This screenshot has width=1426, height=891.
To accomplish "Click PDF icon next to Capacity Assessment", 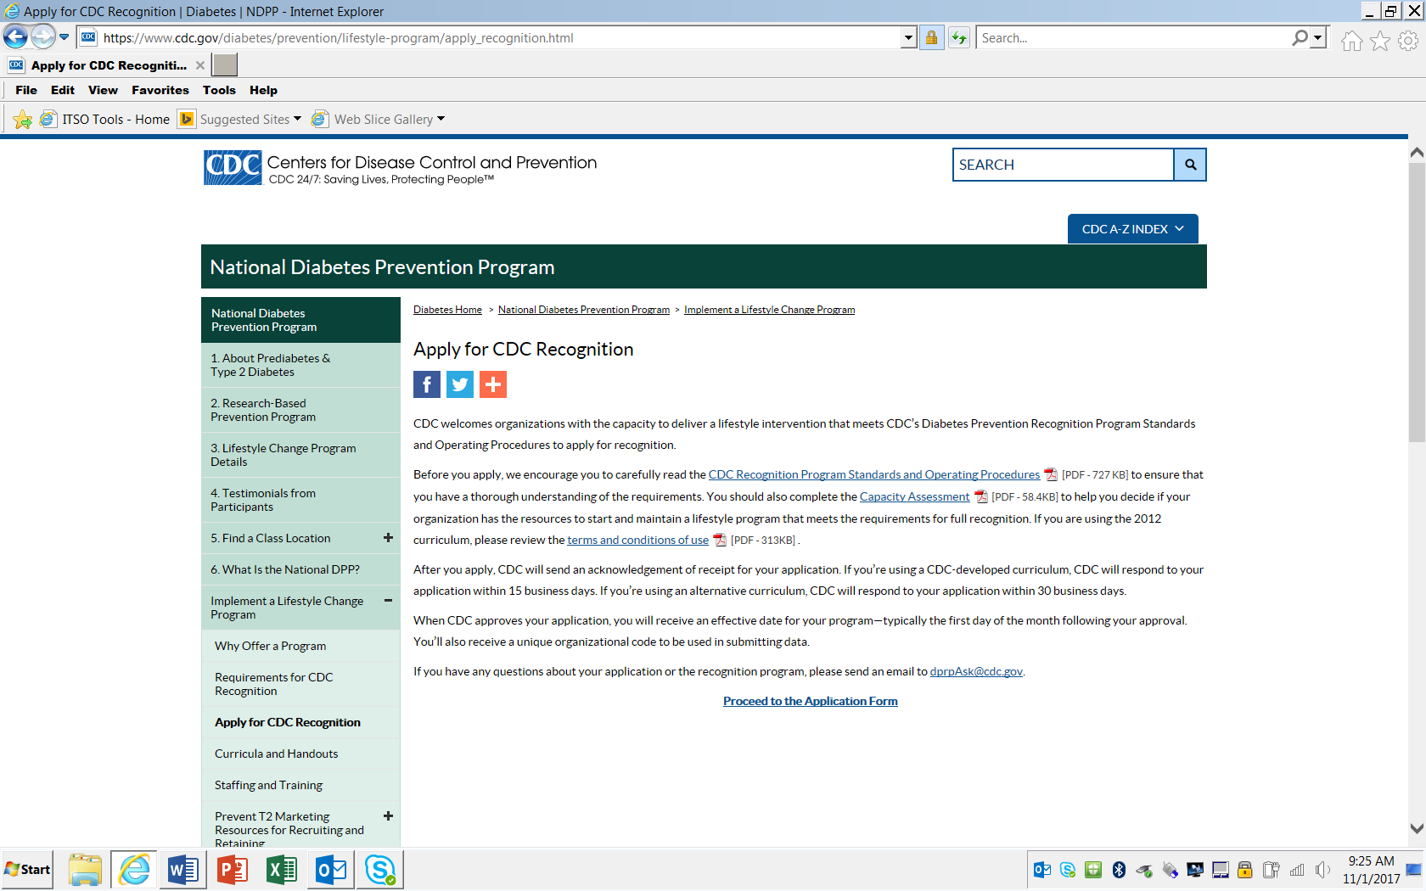I will point(981,496).
